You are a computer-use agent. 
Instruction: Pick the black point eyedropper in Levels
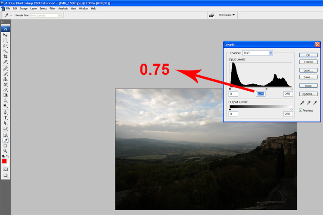click(x=301, y=103)
